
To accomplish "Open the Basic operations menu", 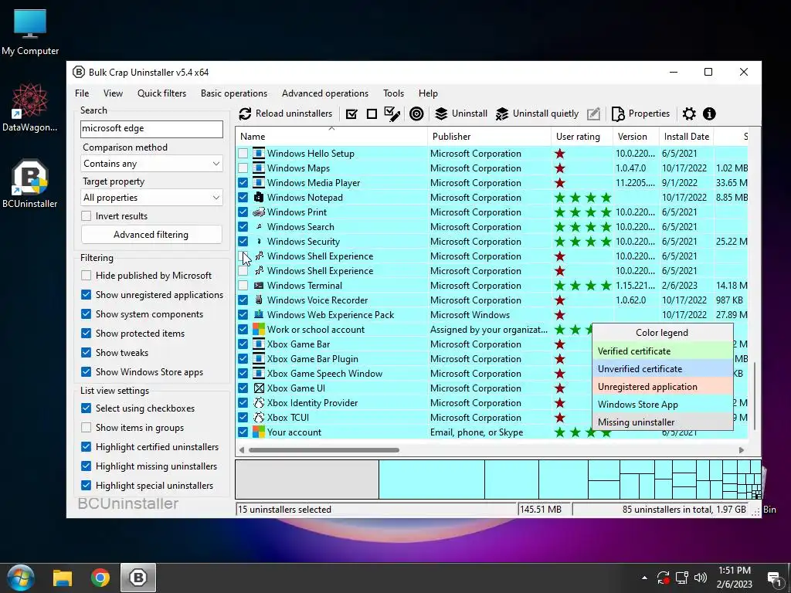I will click(234, 93).
